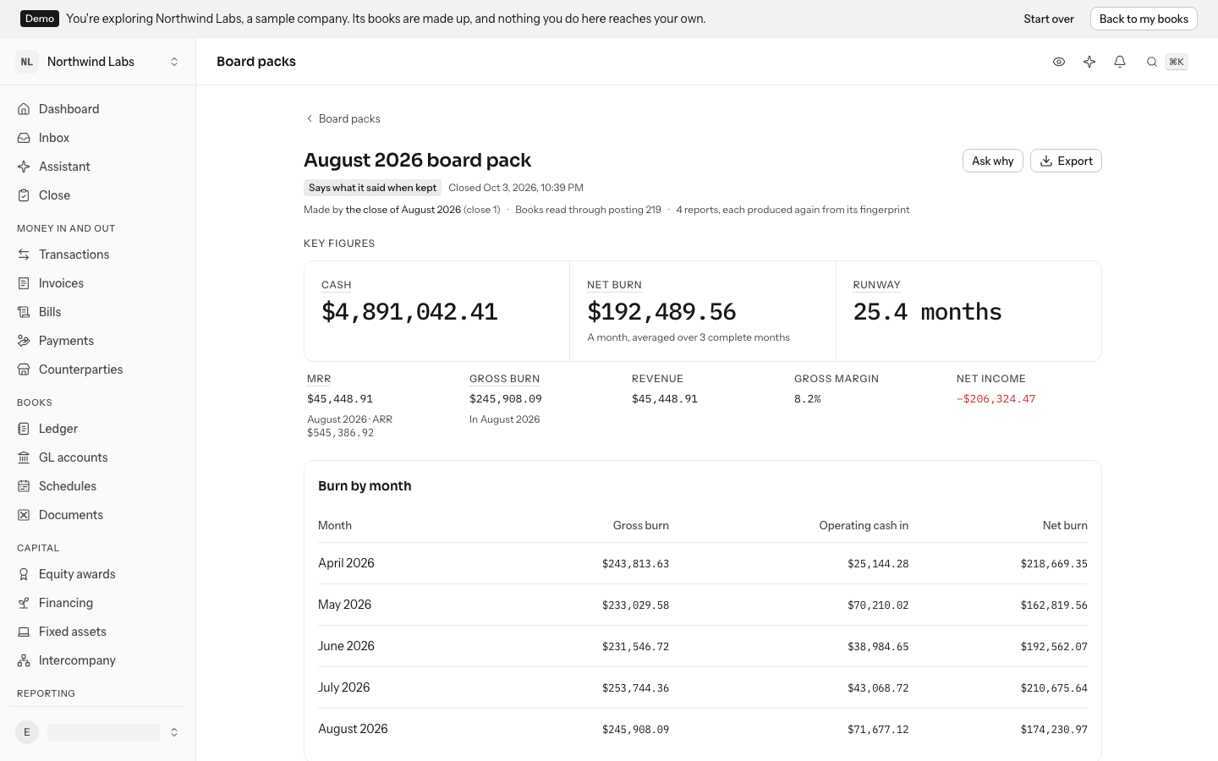Screen dimensions: 1218x761
Task: Click the Cash figure $4,891,042.41
Action: [409, 312]
